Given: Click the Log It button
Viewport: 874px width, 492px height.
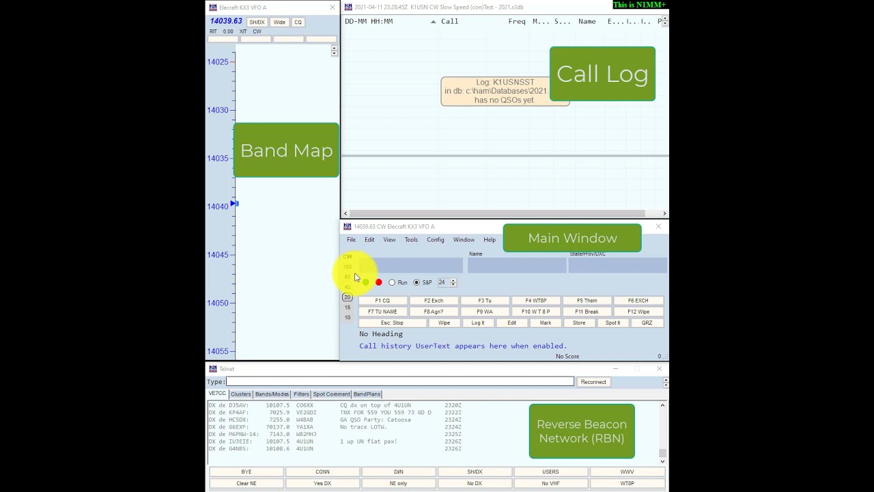Looking at the screenshot, I should (478, 323).
